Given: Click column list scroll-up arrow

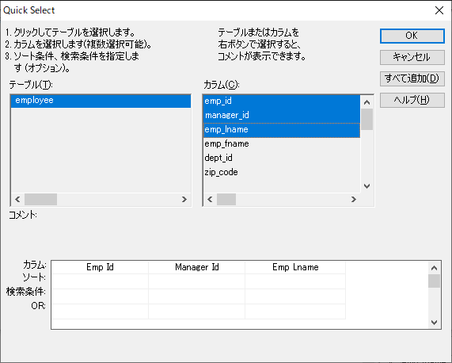Looking at the screenshot, I should click(367, 102).
